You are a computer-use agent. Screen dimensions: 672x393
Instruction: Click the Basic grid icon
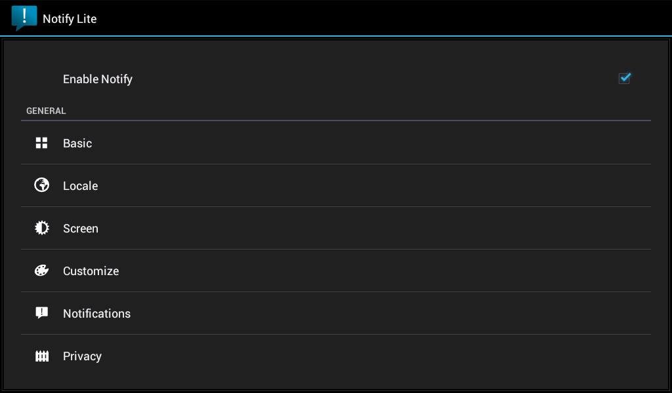(42, 143)
